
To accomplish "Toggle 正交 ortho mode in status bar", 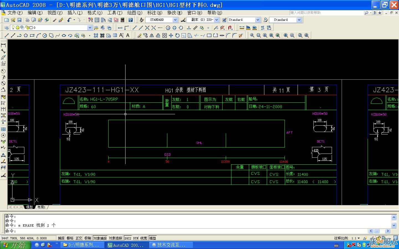I will [79, 238].
